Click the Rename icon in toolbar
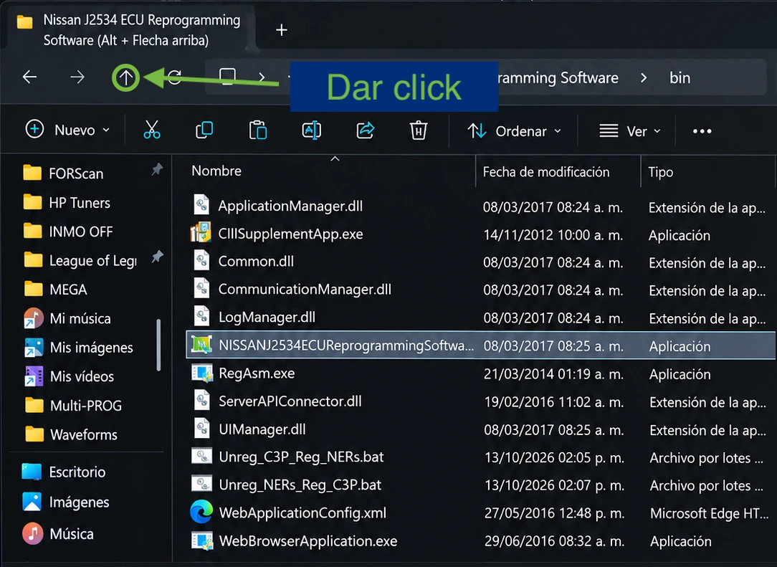777x567 pixels. (311, 130)
